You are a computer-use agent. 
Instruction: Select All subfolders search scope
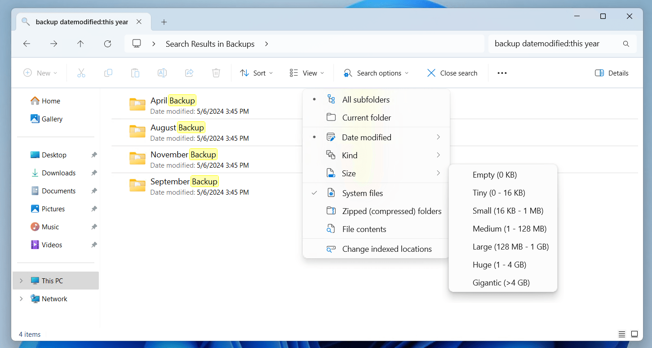coord(366,100)
